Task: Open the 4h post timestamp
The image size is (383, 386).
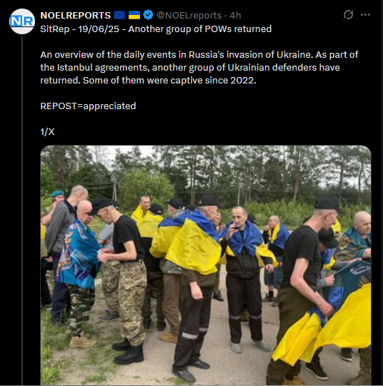Action: click(235, 16)
